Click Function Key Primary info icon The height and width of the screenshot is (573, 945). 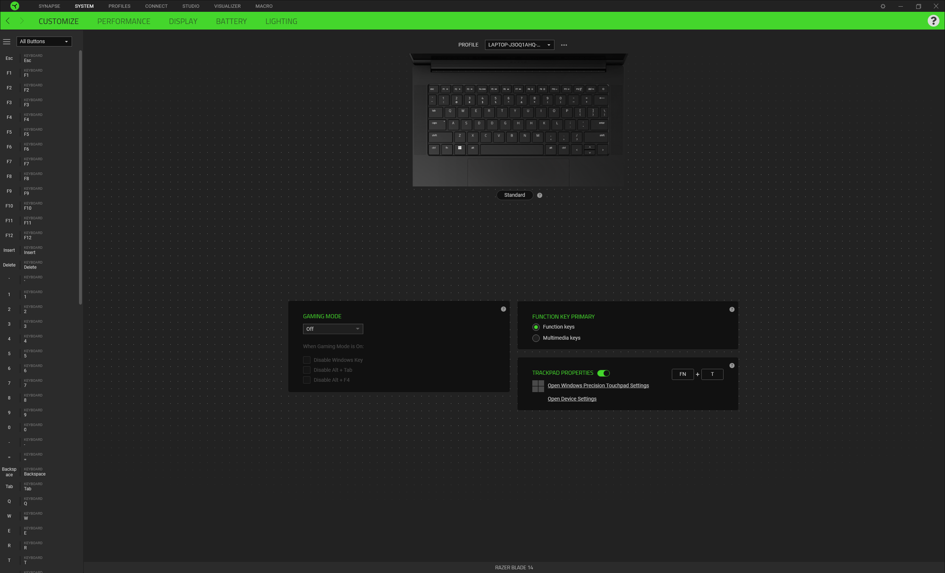pyautogui.click(x=732, y=310)
